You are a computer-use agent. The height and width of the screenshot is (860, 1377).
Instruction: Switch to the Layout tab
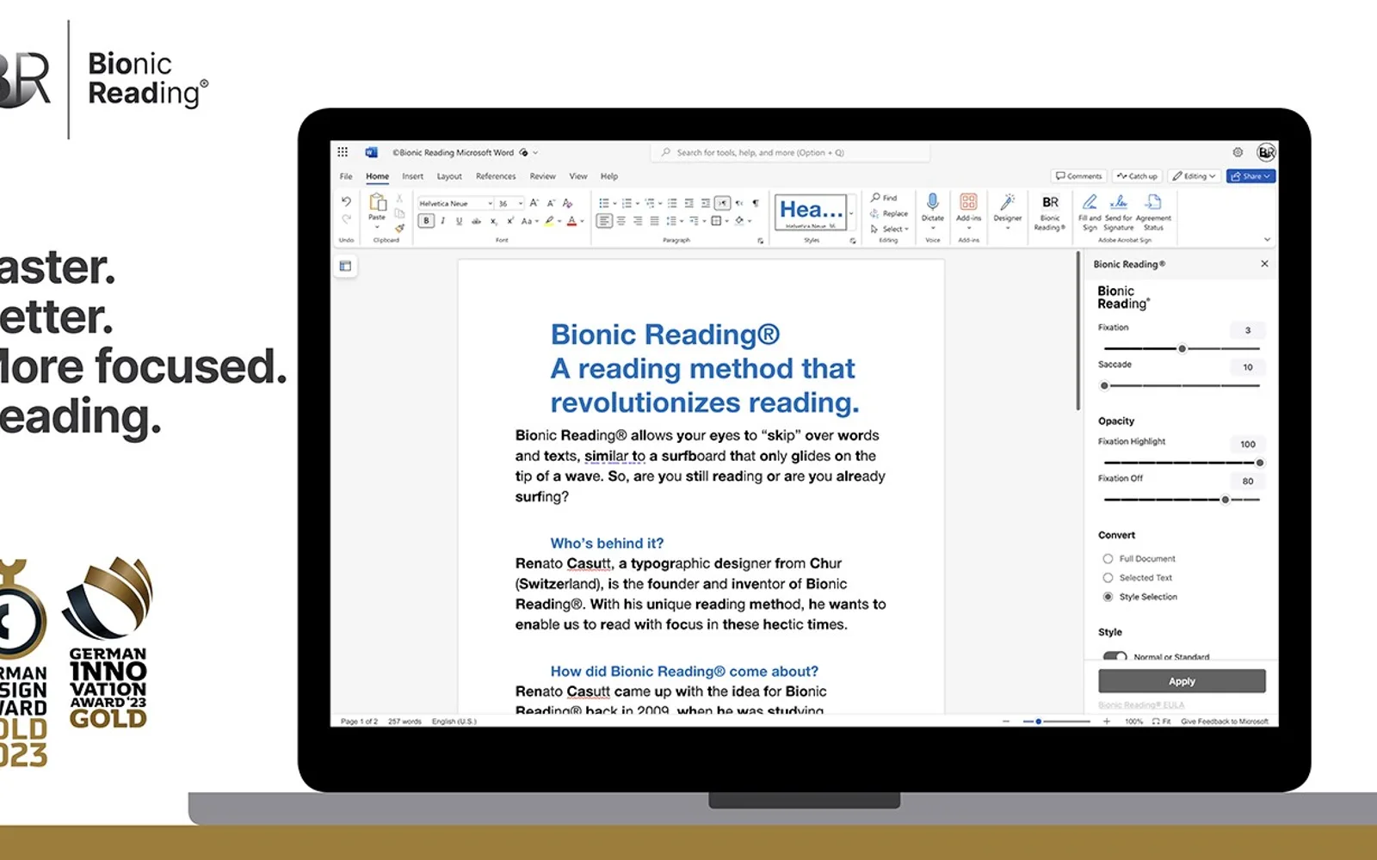click(449, 176)
